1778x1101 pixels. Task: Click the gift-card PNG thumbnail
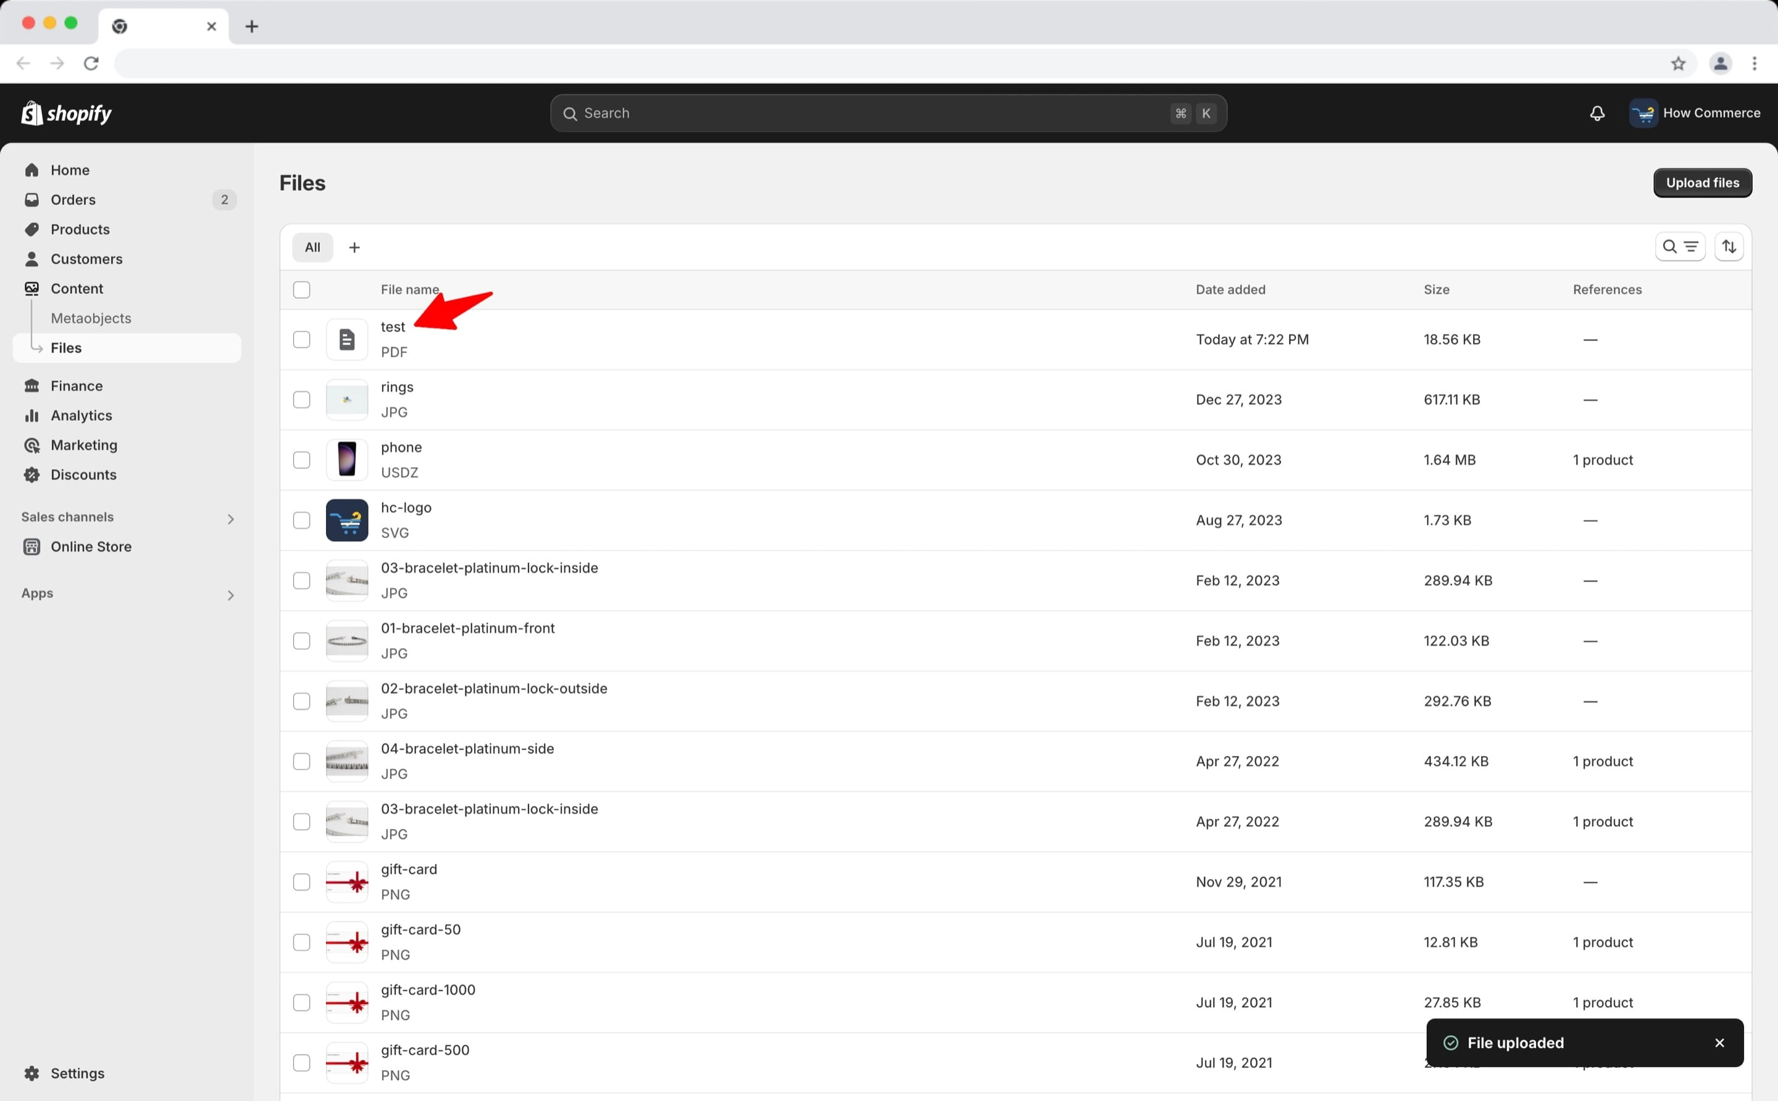(347, 882)
